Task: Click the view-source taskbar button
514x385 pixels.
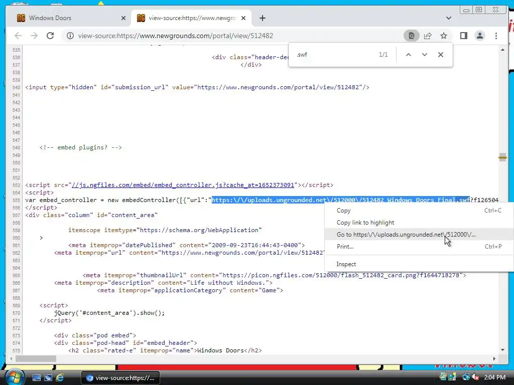Action: tap(120, 378)
